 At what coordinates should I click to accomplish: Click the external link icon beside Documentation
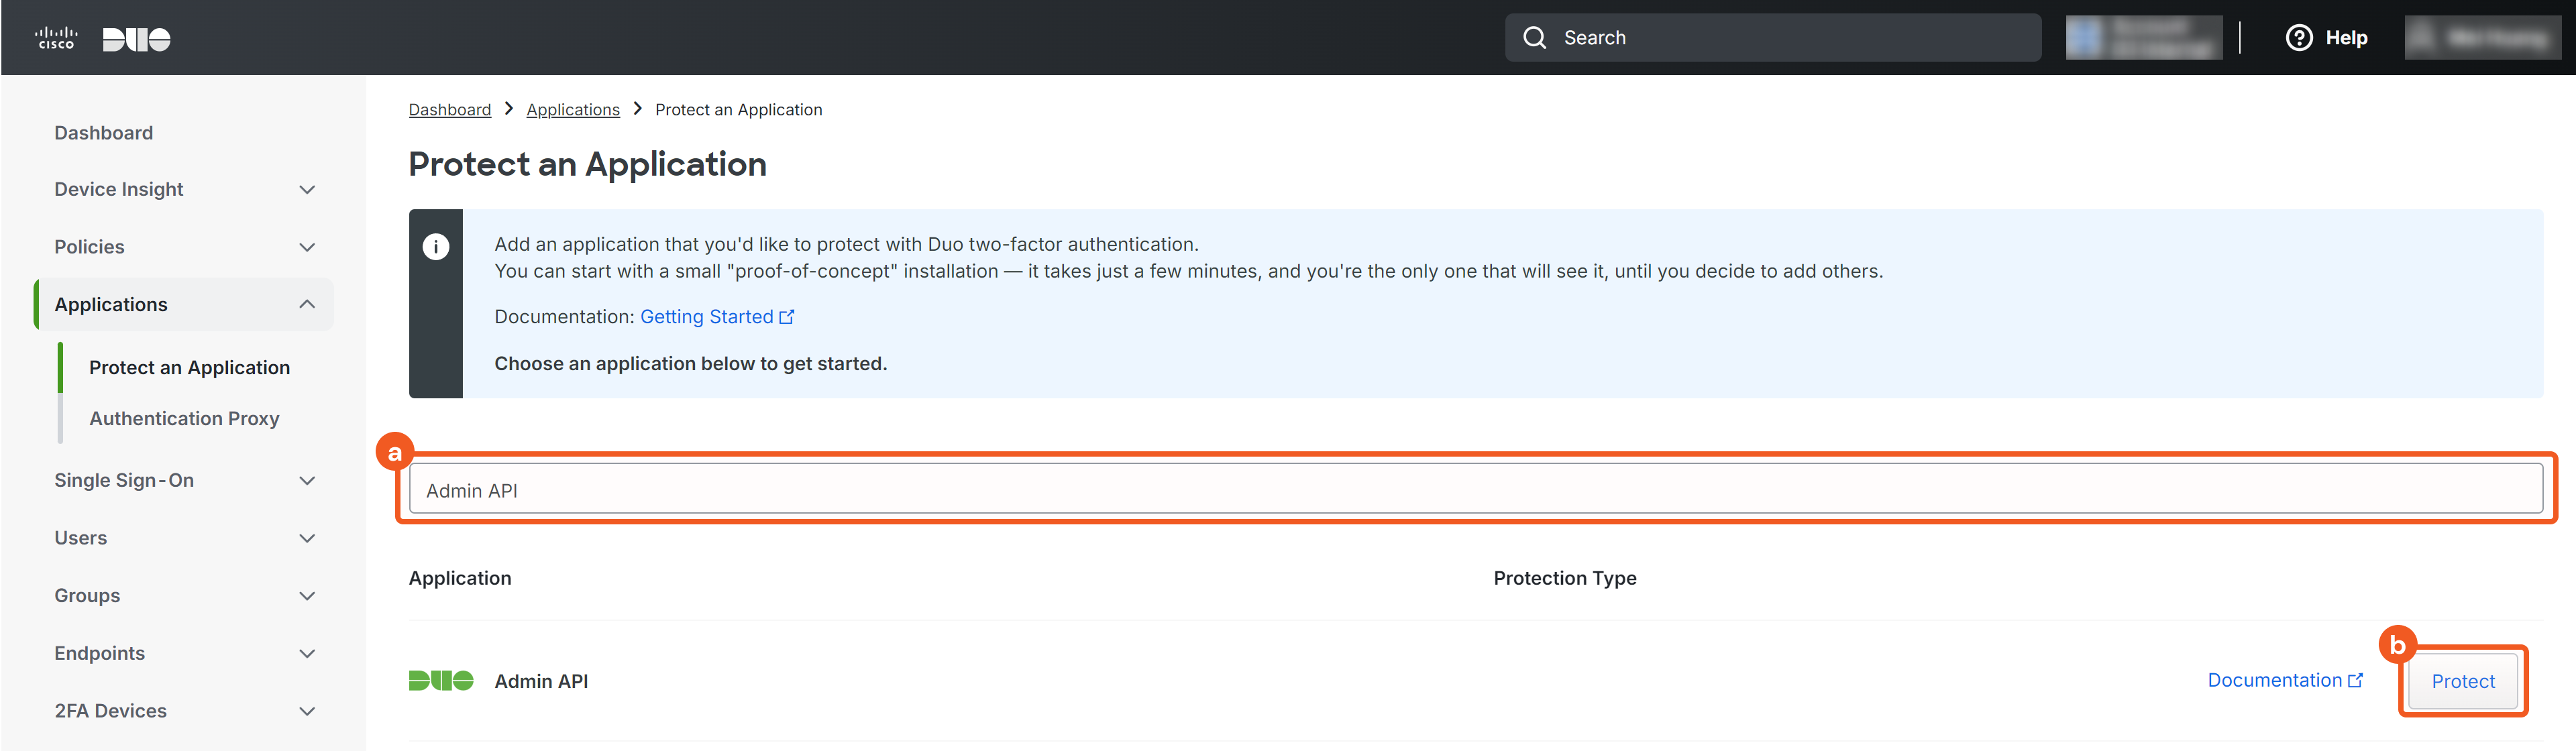click(2355, 680)
